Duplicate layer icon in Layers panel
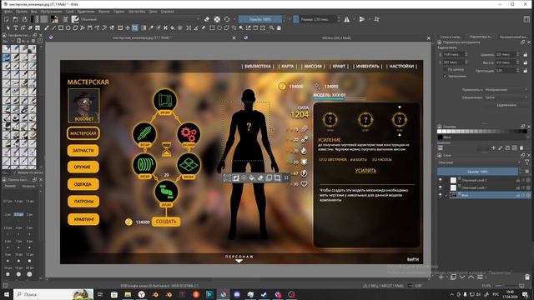534x300 pixels. coord(453,277)
